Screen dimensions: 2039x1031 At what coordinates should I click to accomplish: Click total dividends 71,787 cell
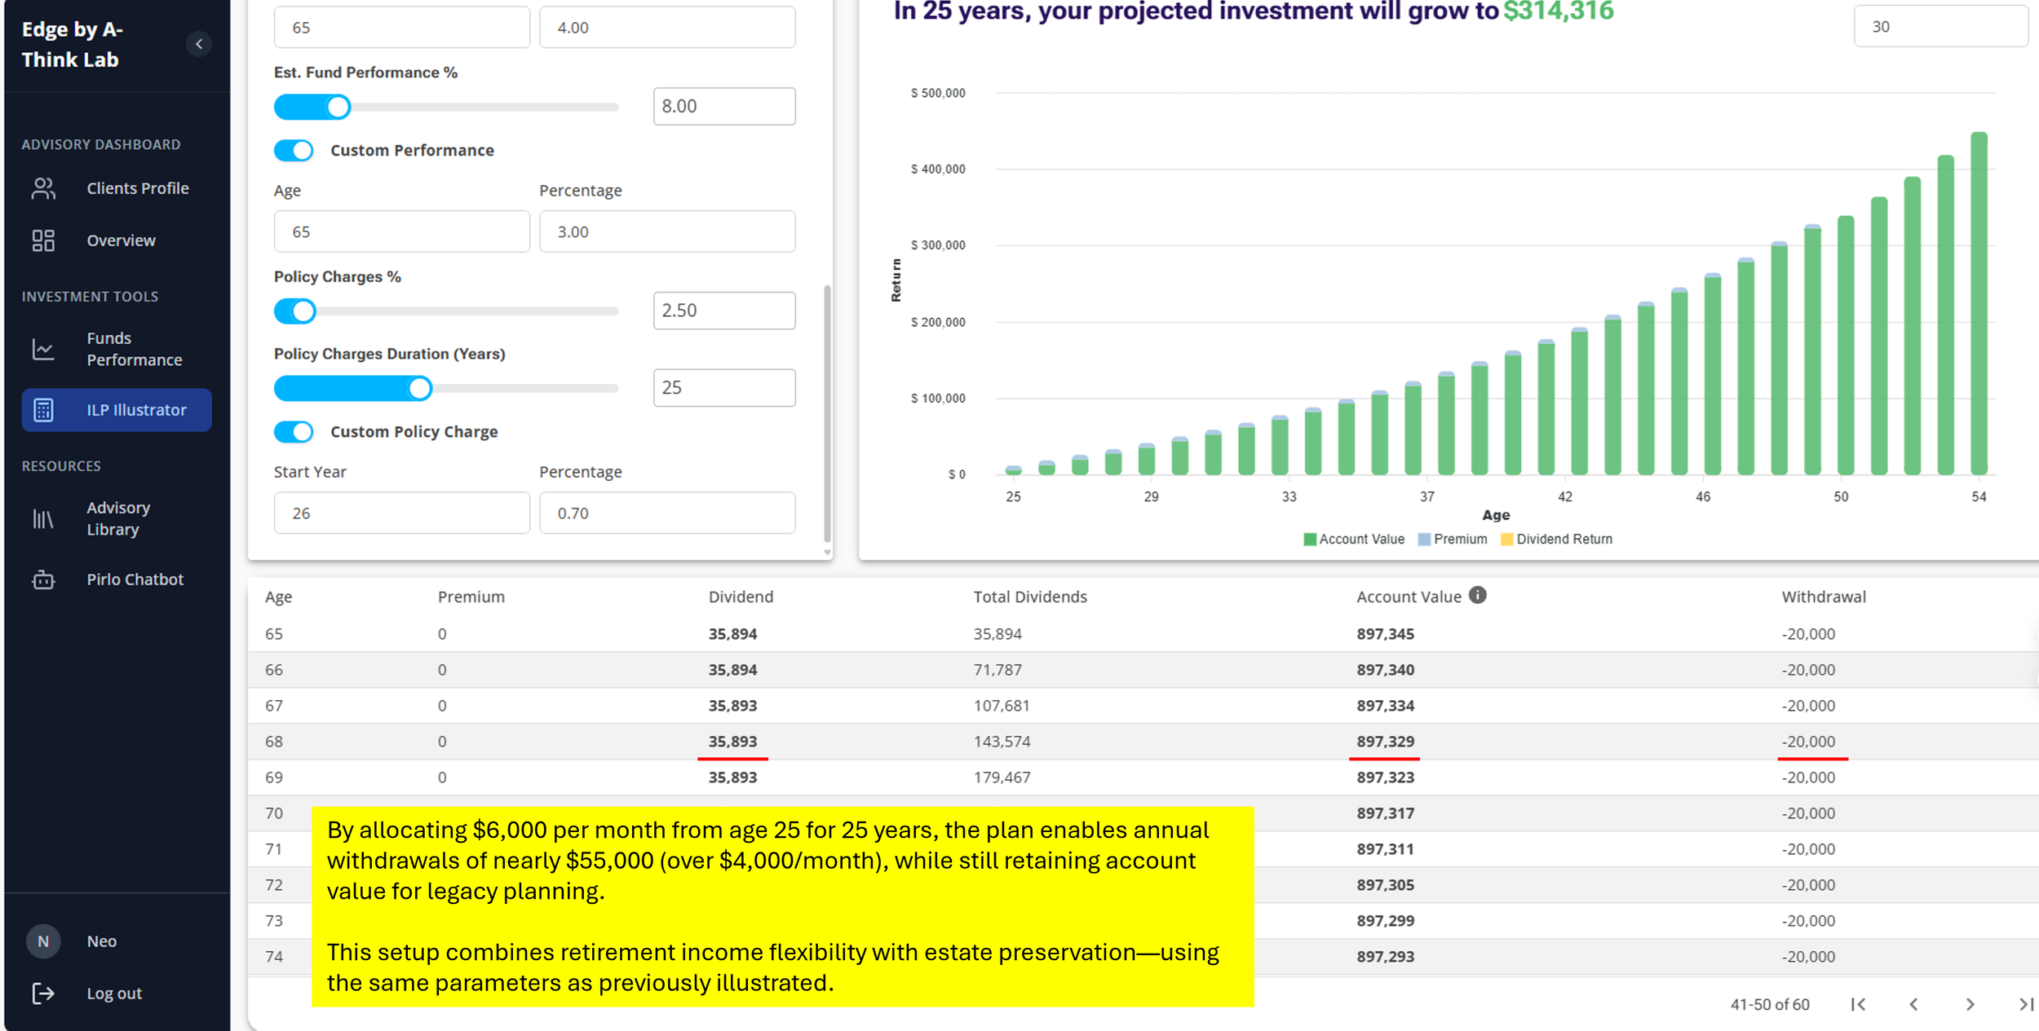[x=997, y=670]
